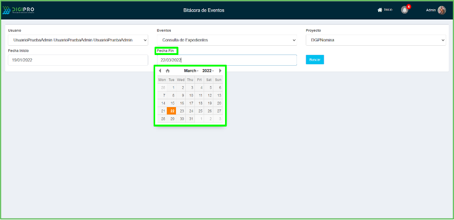Open the Eventos dropdown
454x220 pixels.
227,40
